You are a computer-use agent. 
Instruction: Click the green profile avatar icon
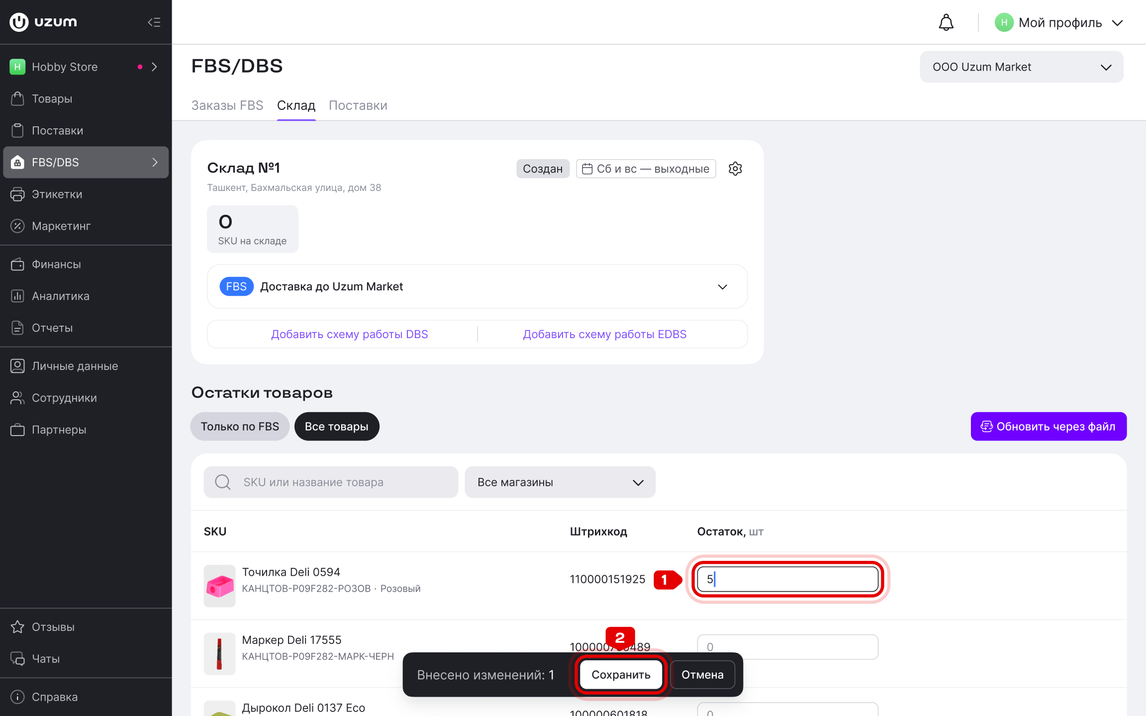pos(1004,22)
